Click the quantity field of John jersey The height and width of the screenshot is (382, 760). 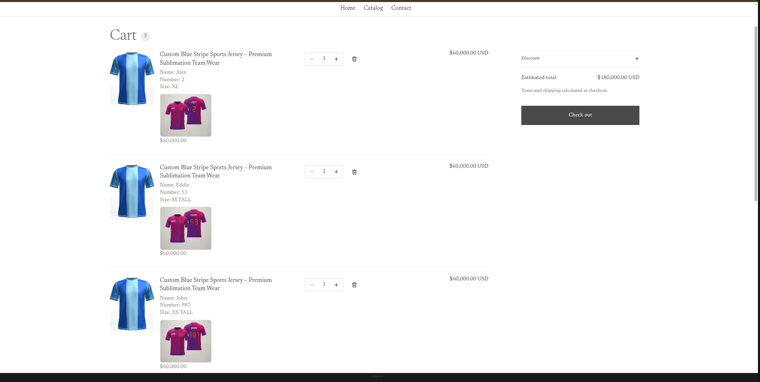pyautogui.click(x=324, y=284)
